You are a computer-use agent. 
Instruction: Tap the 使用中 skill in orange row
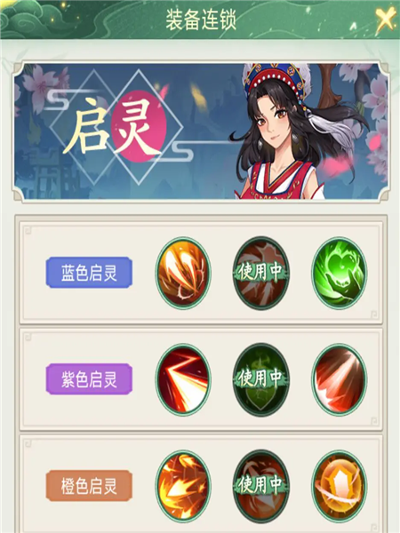tap(261, 485)
